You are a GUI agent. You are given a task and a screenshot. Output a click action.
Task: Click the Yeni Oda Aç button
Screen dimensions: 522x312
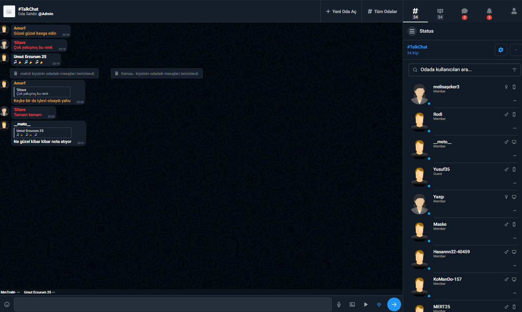(341, 11)
